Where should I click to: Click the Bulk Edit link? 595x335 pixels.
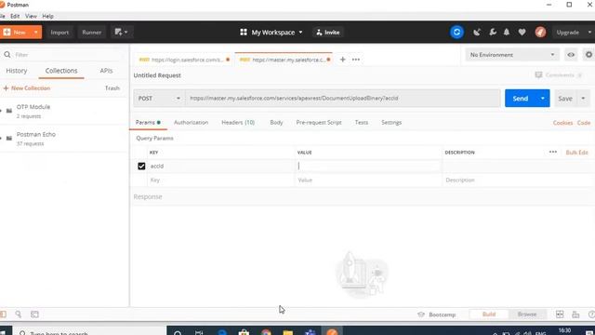(576, 153)
